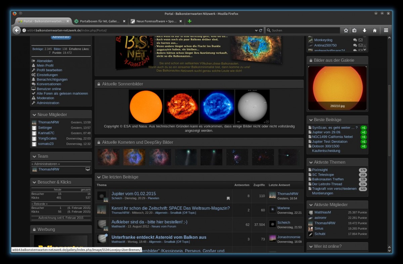403x264 pixels.
Task: Click Alle Foren als gelesen markieren
Action: [62, 93]
